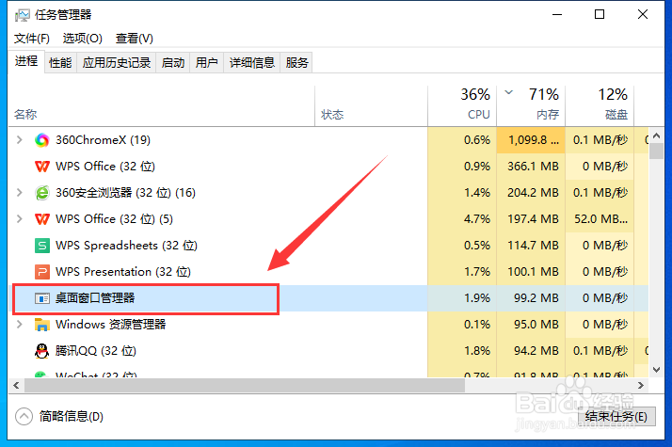Click the 52.0 MB disk cell
Screen dimensions: 672x447
pos(600,219)
